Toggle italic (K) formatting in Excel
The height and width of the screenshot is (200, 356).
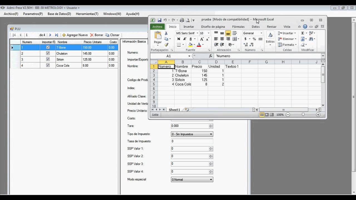click(x=184, y=39)
